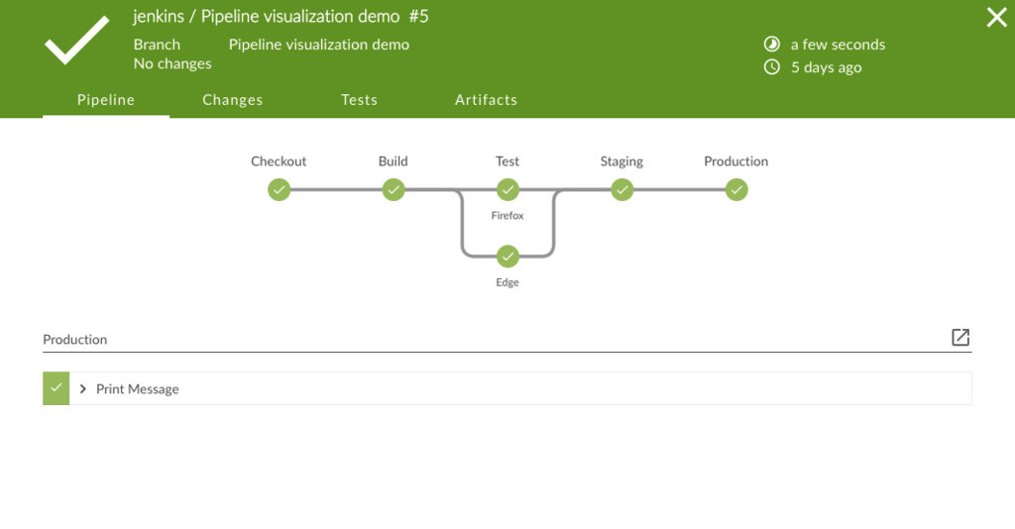Click the run duration clock icon
This screenshot has height=529, width=1015.
pyautogui.click(x=772, y=45)
